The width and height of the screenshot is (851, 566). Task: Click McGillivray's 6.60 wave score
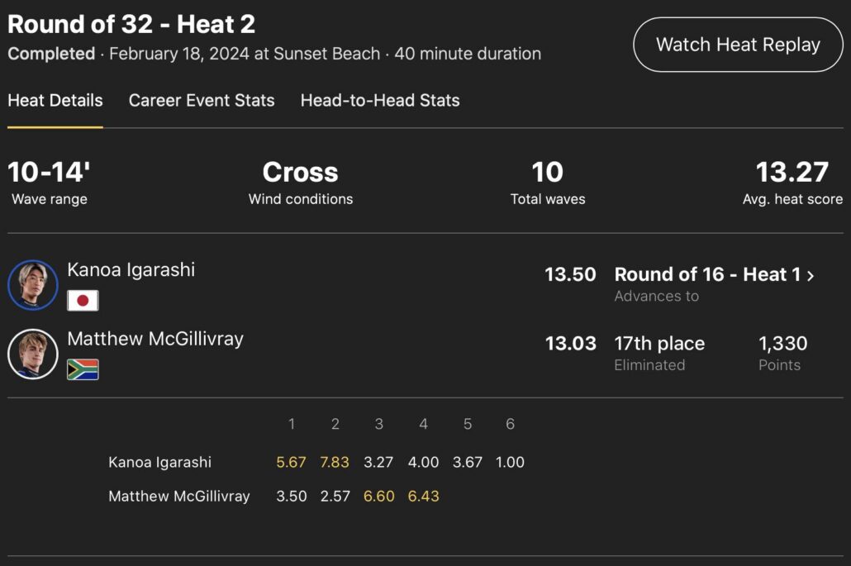coord(379,497)
